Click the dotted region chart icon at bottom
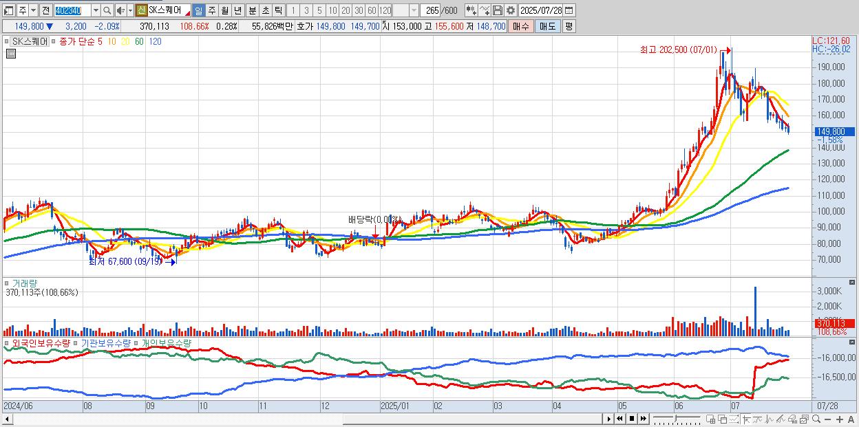The image size is (859, 427). click(734, 419)
